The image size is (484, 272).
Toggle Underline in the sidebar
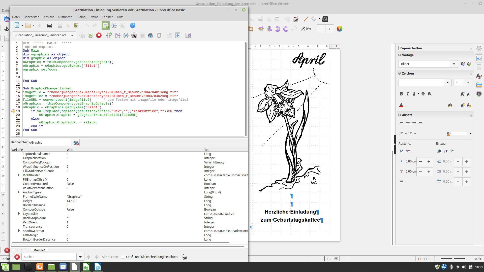[414, 94]
